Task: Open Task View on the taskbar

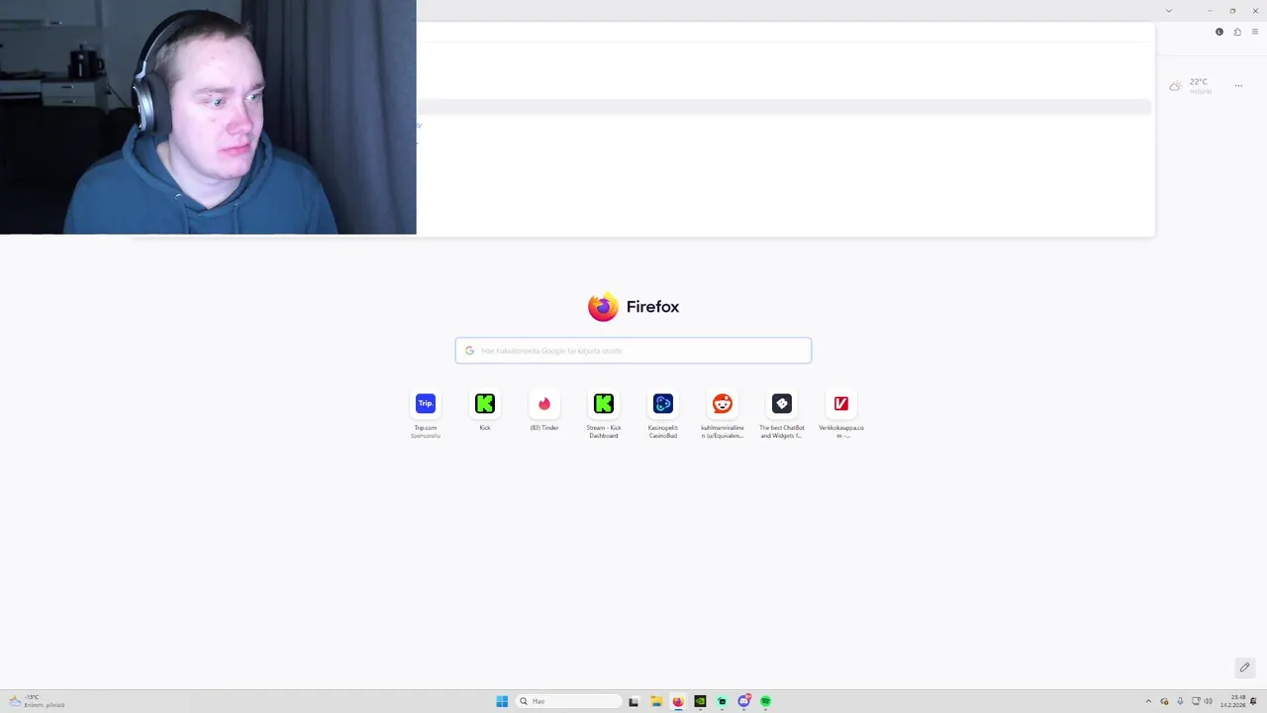Action: tap(633, 701)
